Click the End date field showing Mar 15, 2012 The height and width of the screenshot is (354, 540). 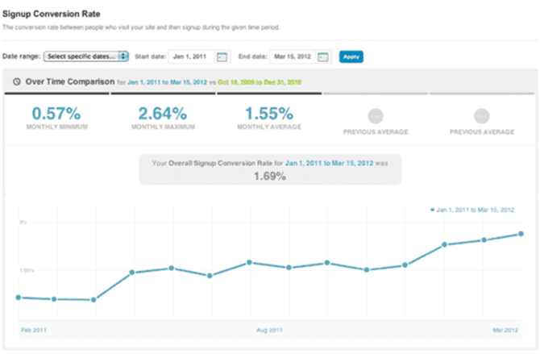click(x=292, y=56)
